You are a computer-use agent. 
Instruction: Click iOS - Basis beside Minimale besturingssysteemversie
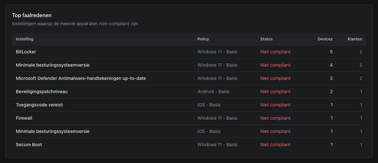pos(209,131)
